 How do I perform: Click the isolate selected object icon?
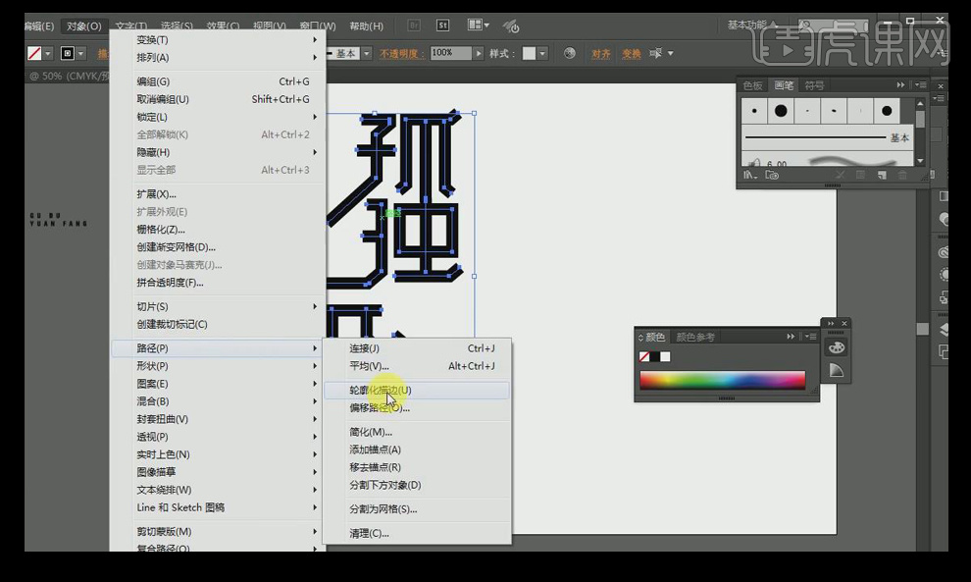click(x=655, y=53)
